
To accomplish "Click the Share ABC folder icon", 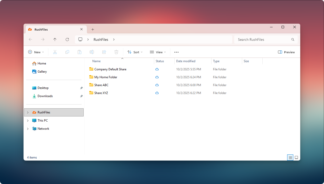I will coord(91,85).
